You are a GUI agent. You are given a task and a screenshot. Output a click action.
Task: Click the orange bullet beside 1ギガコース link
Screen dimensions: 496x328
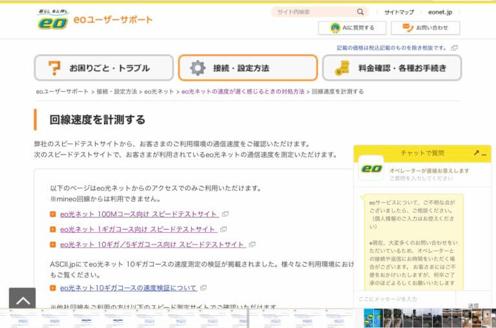53,230
